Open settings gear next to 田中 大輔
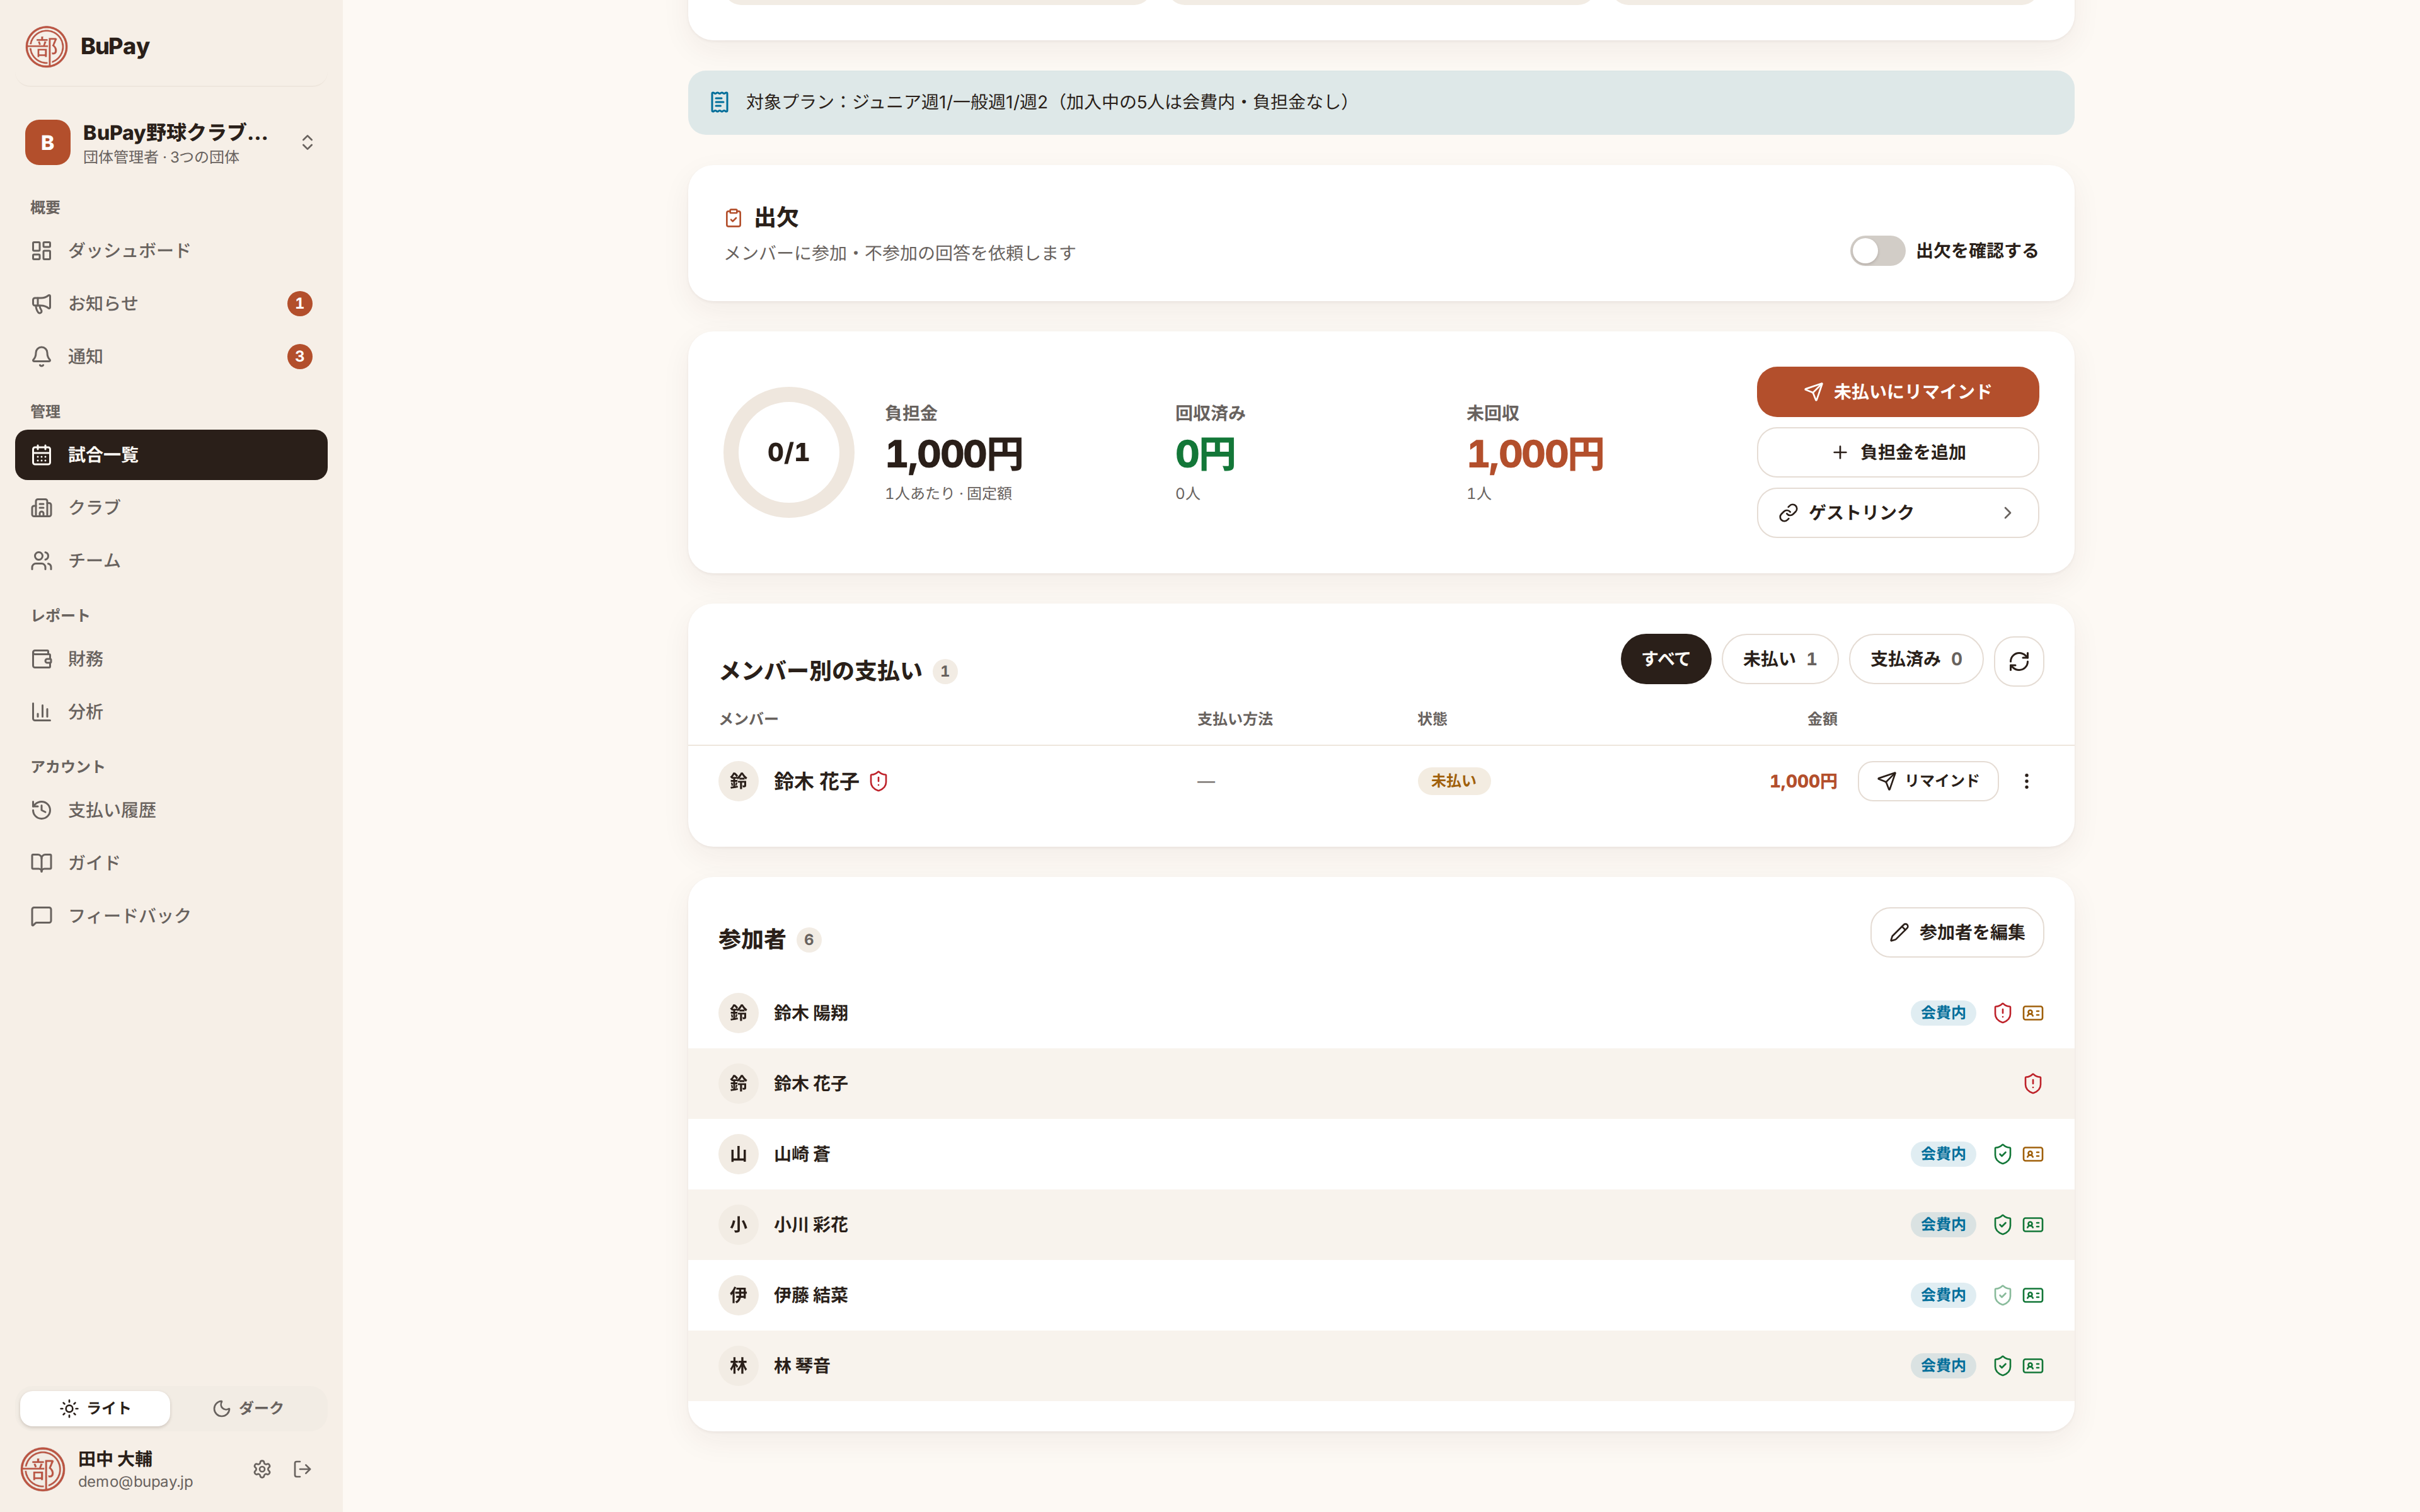 pos(262,1469)
